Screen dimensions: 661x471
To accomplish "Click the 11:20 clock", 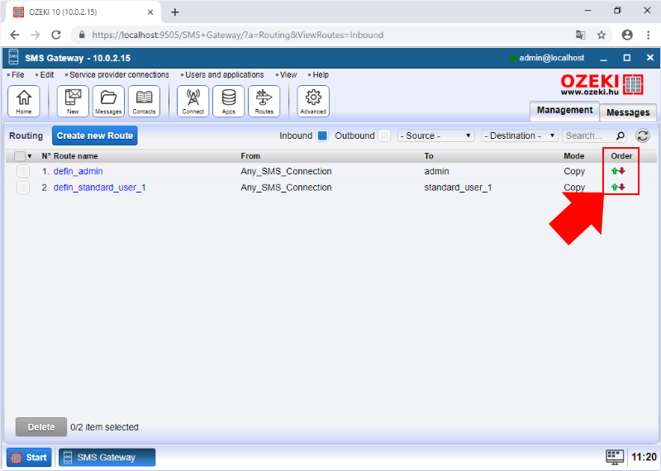I will coord(644,457).
